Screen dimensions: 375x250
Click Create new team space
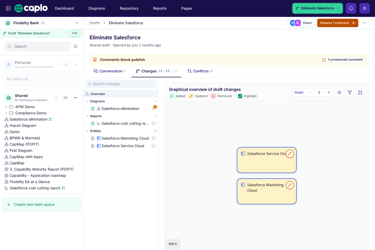42,204
